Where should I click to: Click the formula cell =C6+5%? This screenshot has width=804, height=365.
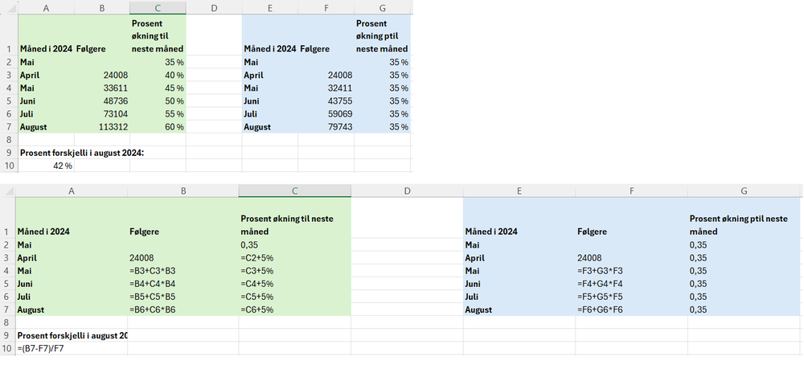click(x=294, y=309)
